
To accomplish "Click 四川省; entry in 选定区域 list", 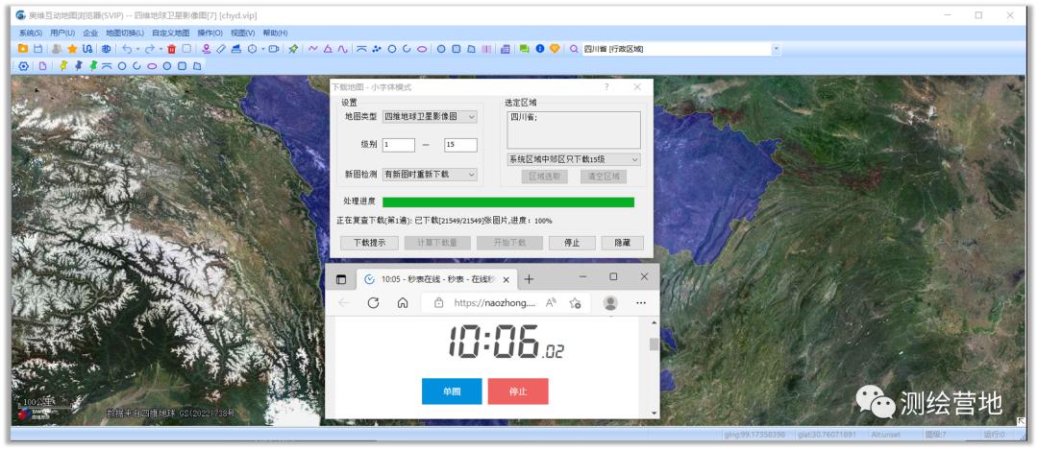I will (525, 118).
